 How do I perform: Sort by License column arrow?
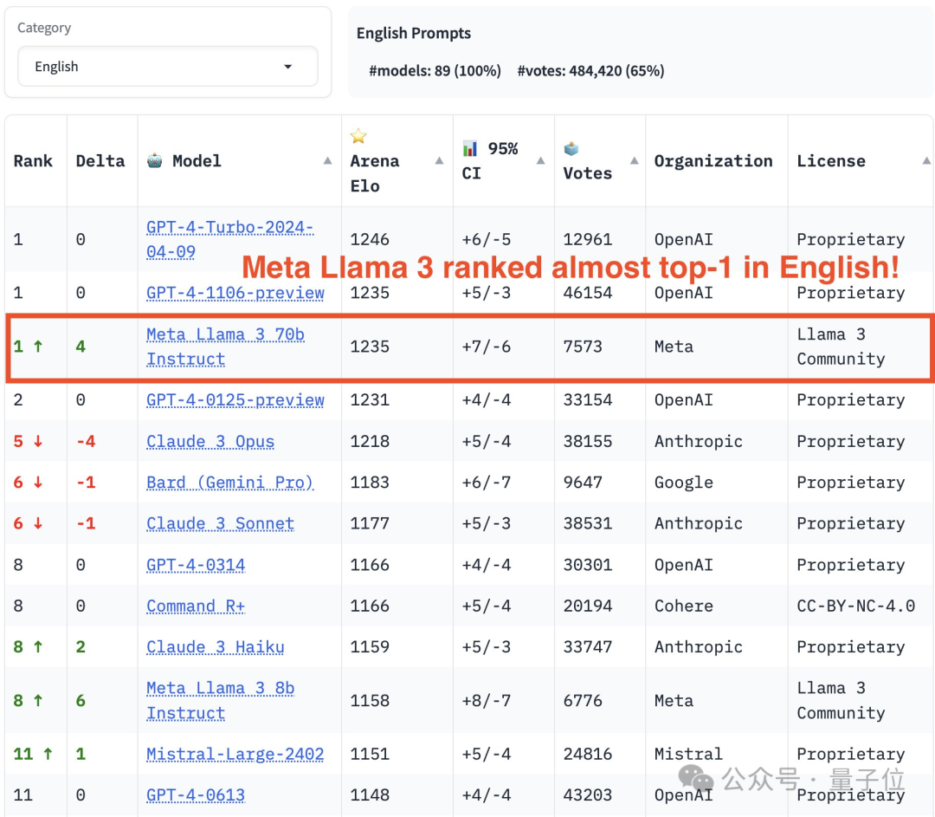[x=926, y=161]
